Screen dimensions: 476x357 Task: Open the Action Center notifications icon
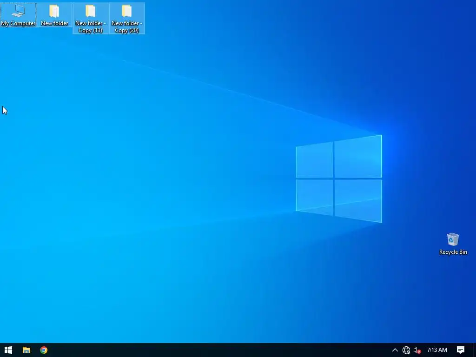click(x=461, y=350)
